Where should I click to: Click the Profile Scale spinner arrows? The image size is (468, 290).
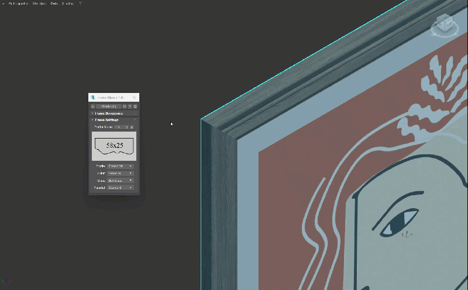[127, 127]
